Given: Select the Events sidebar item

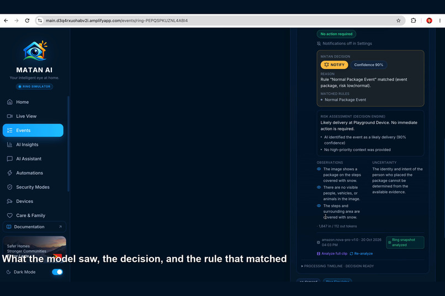Looking at the screenshot, I should (x=33, y=130).
